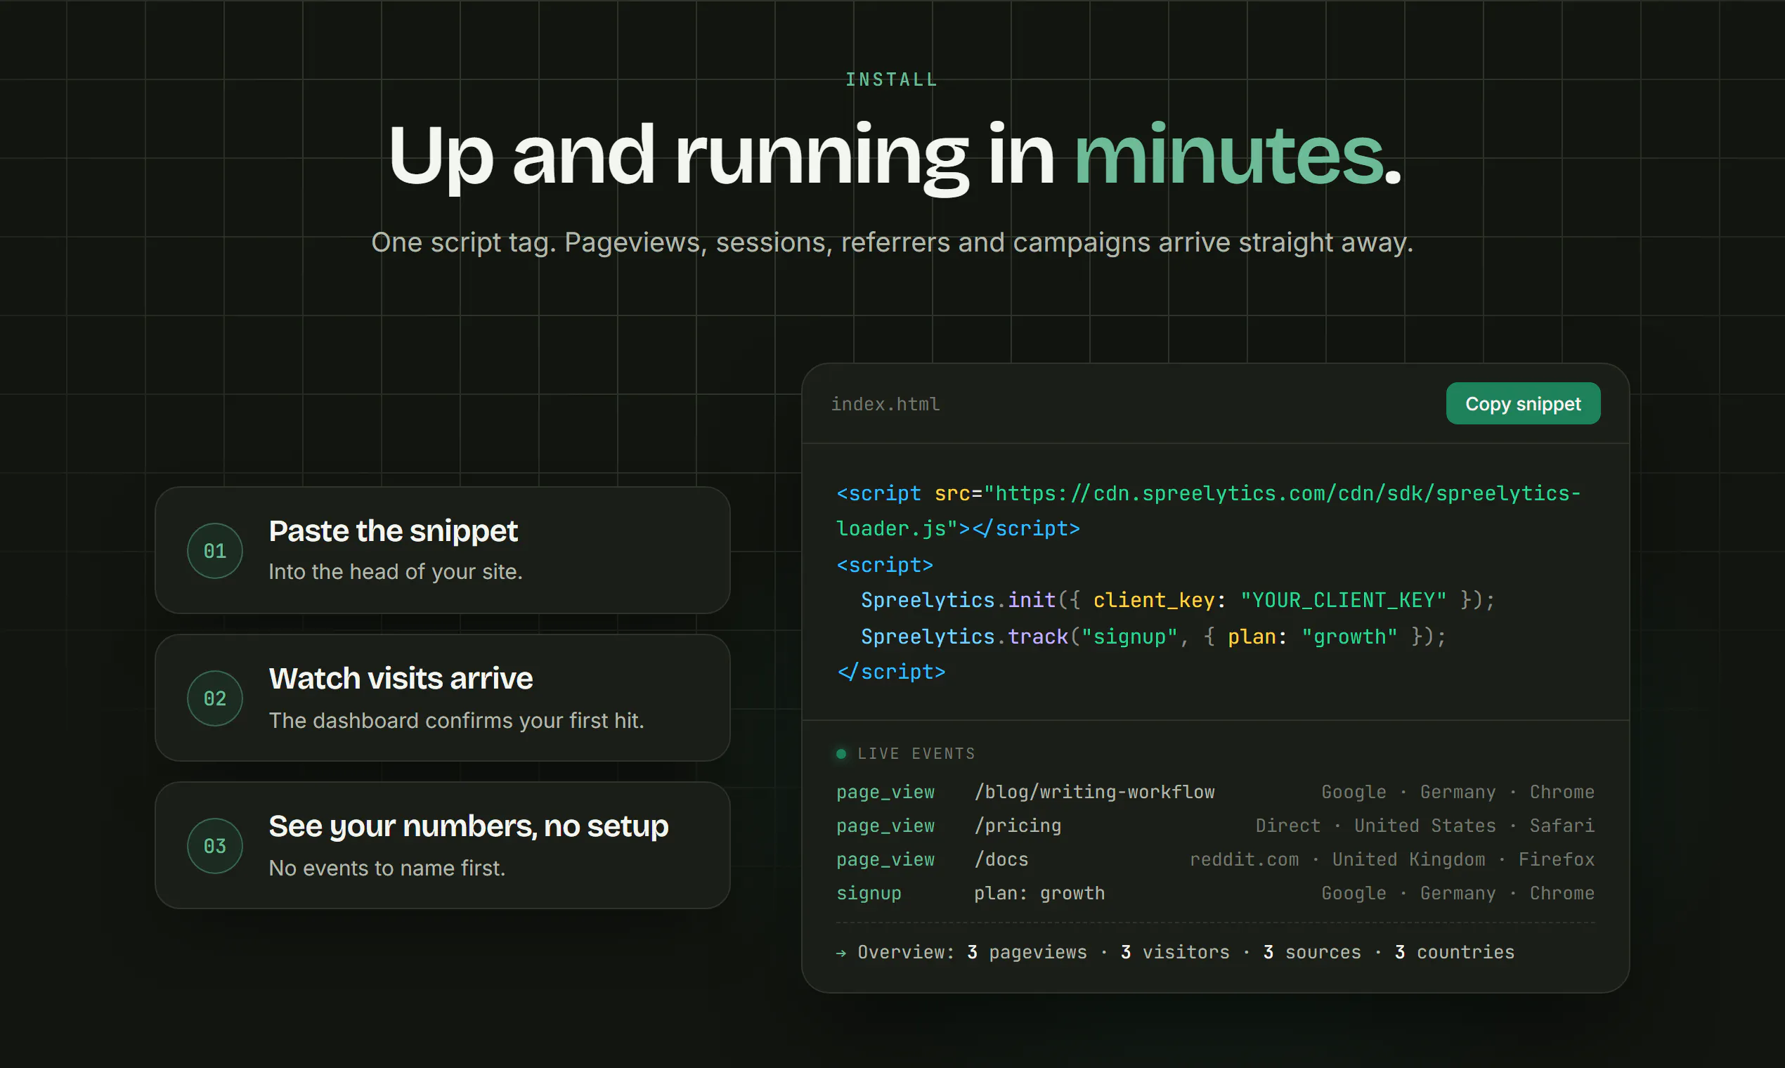Click the 01 step number badge
Viewport: 1785px width, 1068px height.
[x=214, y=551]
